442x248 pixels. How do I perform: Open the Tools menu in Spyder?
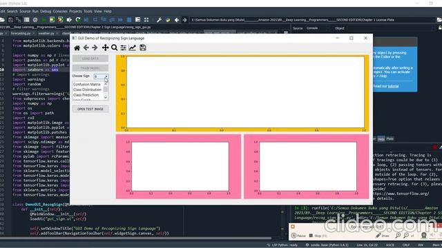pyautogui.click(x=88, y=11)
